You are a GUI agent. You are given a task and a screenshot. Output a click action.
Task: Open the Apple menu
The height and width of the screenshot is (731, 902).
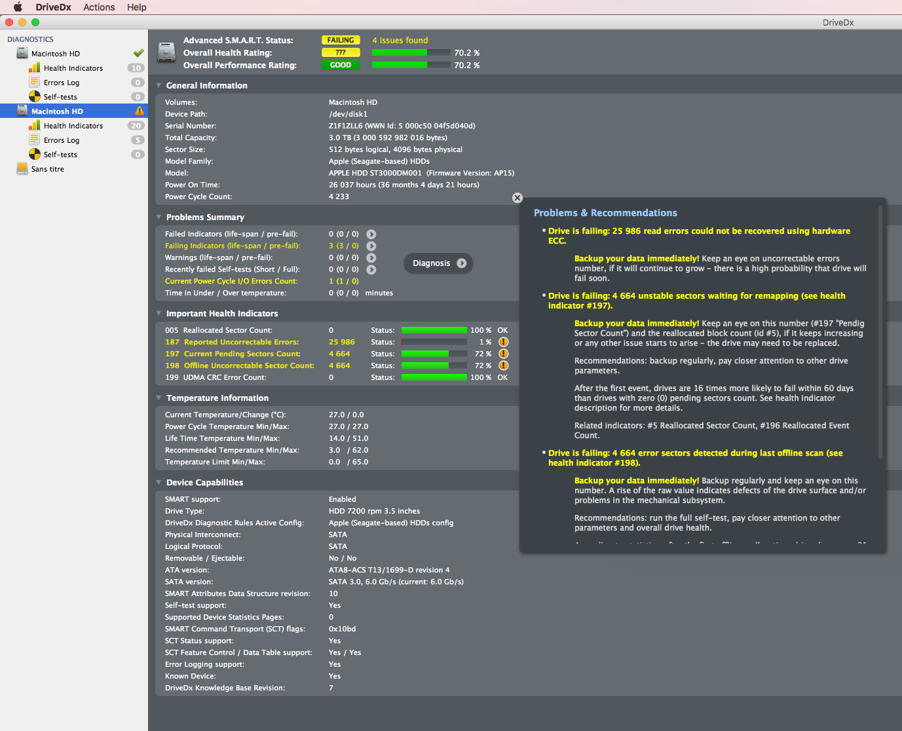click(18, 7)
